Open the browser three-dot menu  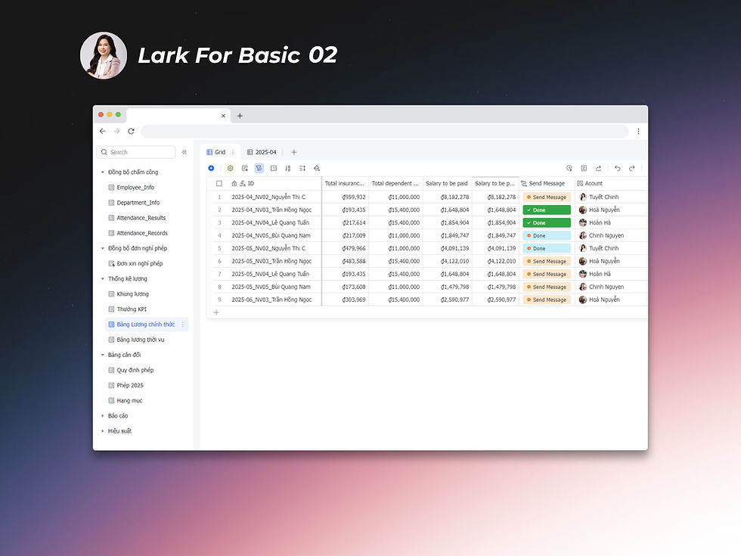click(638, 131)
